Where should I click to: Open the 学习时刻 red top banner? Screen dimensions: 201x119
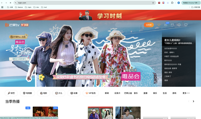pos(100,15)
